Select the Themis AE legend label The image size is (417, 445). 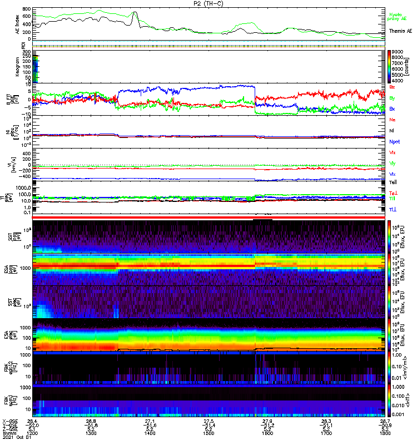[400, 31]
